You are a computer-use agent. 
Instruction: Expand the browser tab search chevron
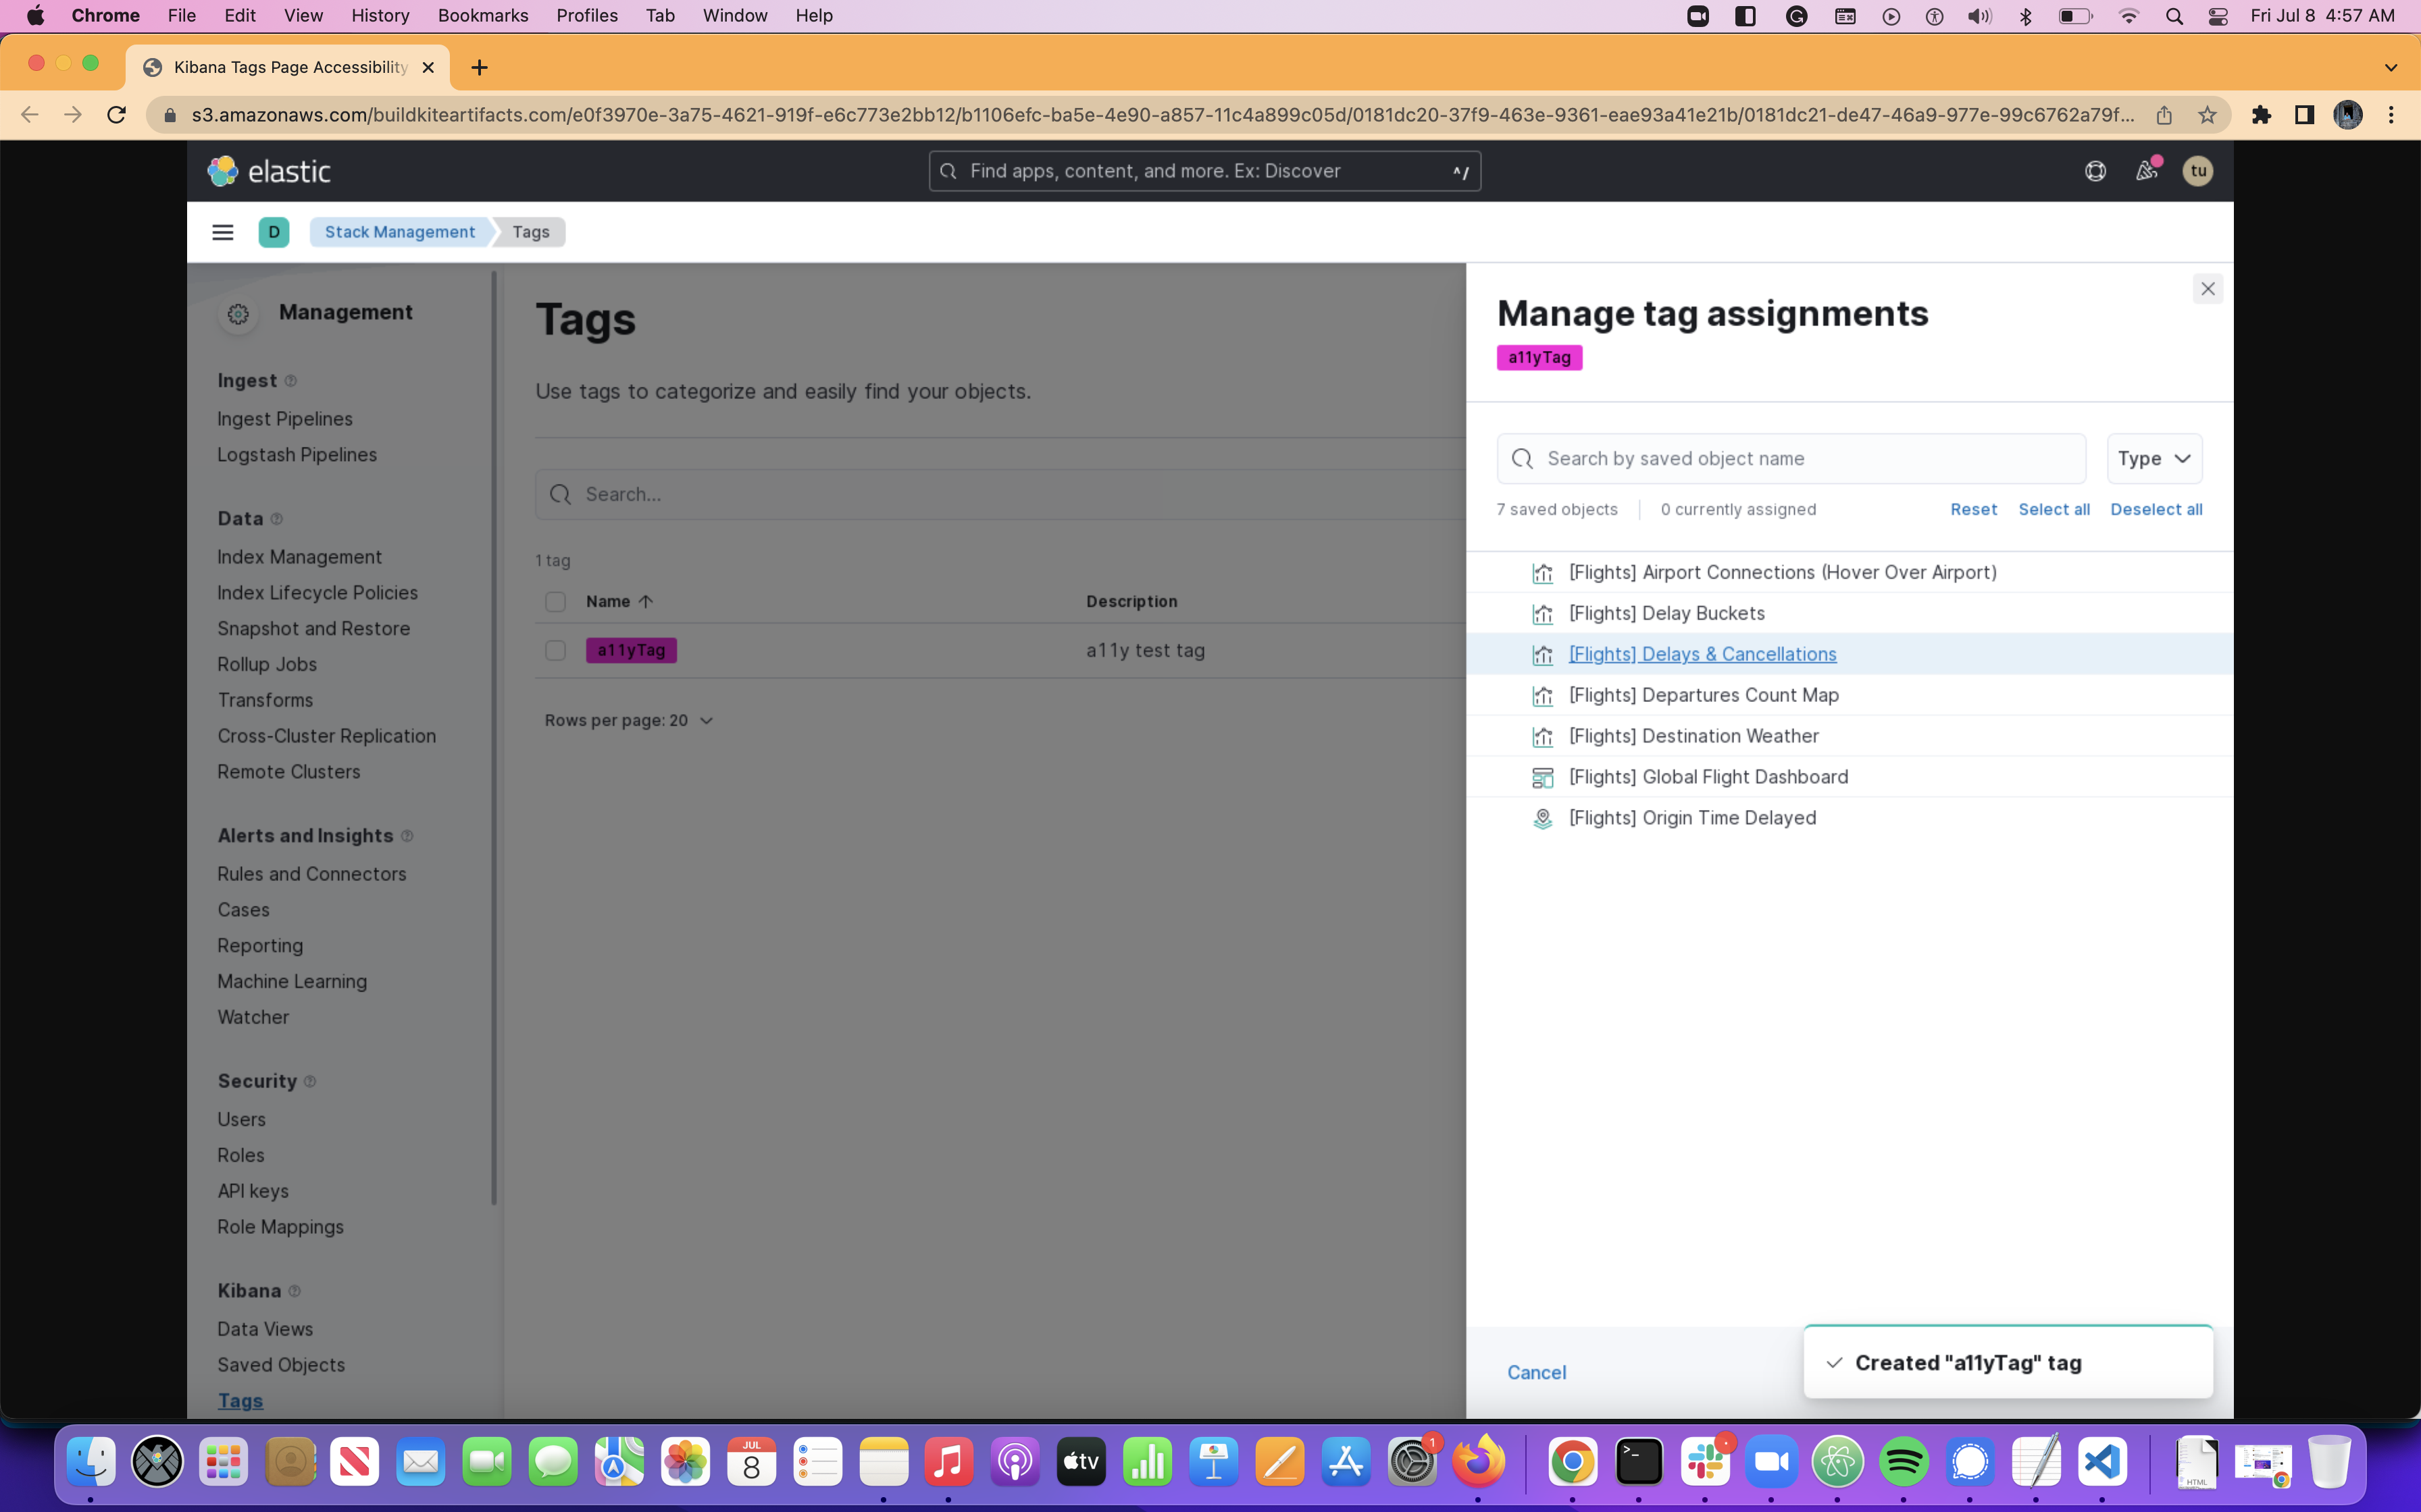(2391, 67)
